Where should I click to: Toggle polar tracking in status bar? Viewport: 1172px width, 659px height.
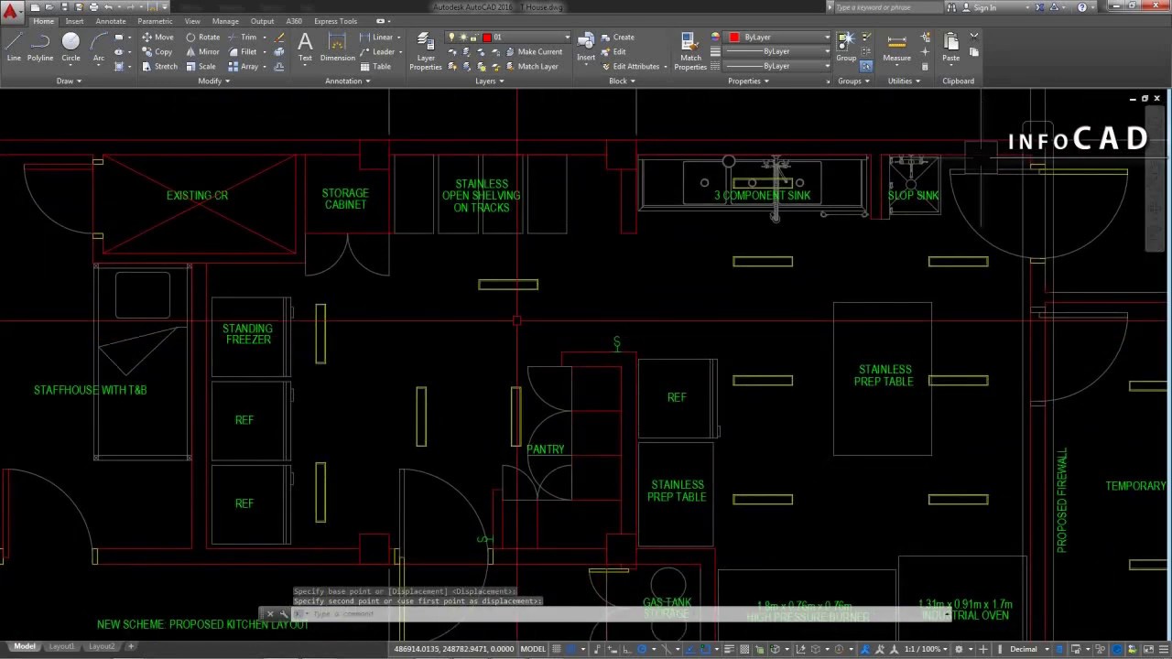point(642,648)
